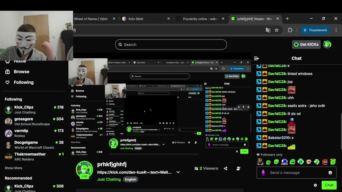Switch to Kolo štěstí tab

[146, 19]
